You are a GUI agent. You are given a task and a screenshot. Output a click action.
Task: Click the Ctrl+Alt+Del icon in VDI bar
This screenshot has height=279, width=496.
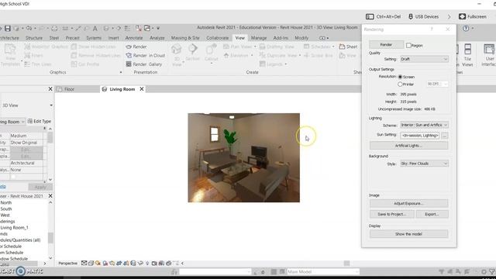pos(370,16)
